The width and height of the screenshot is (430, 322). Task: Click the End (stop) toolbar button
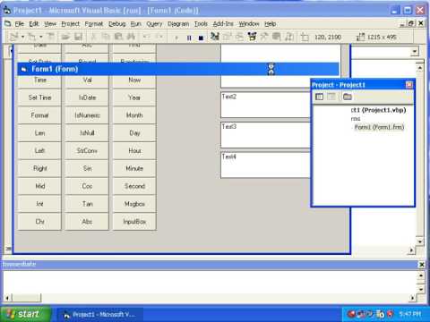(x=201, y=38)
